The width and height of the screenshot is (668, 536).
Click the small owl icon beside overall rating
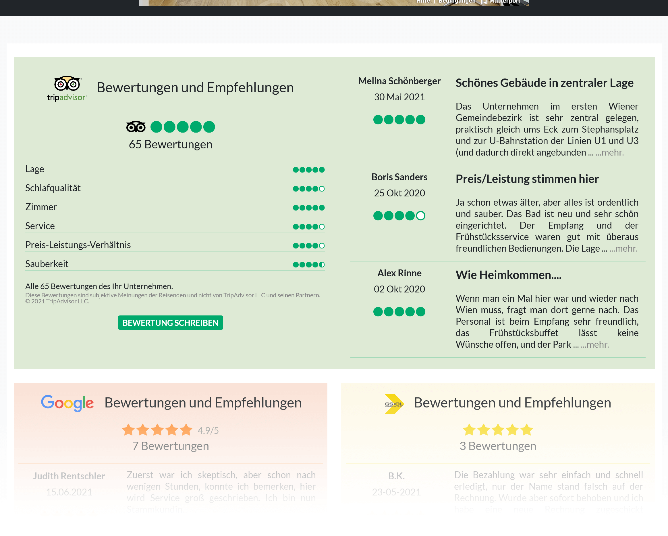click(136, 127)
